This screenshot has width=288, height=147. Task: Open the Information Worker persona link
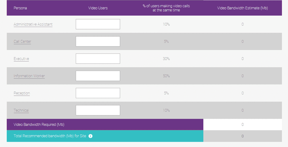coord(29,76)
